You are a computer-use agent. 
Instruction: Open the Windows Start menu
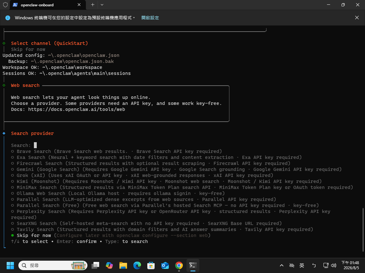coord(10,265)
